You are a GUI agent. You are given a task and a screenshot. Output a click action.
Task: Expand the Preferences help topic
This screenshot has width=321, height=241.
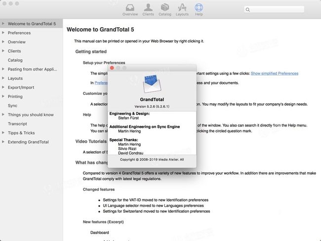tap(3, 33)
